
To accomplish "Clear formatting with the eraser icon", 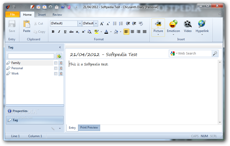I will [x=141, y=23].
